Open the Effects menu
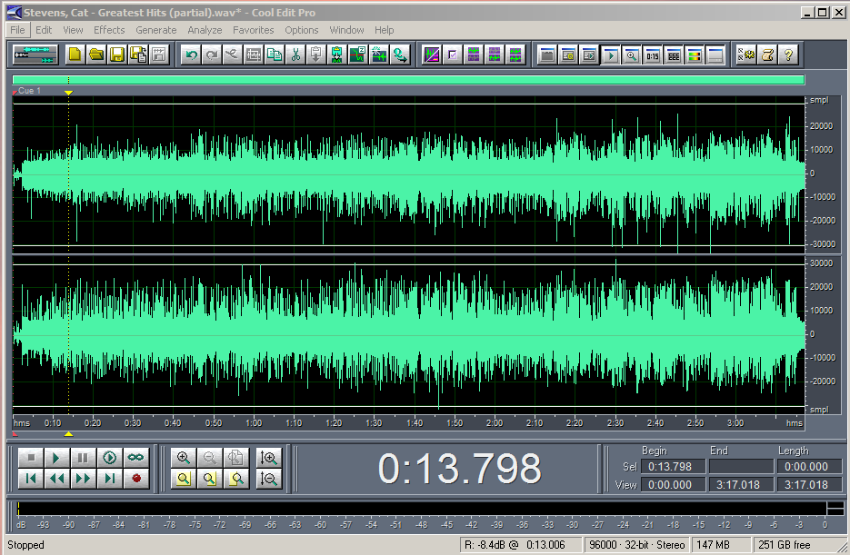This screenshot has height=555, width=850. 109,30
